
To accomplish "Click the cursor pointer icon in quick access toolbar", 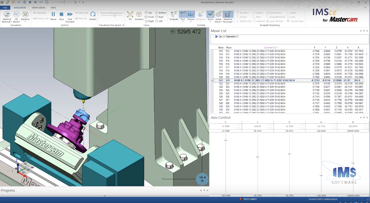I will (x=75, y=2).
